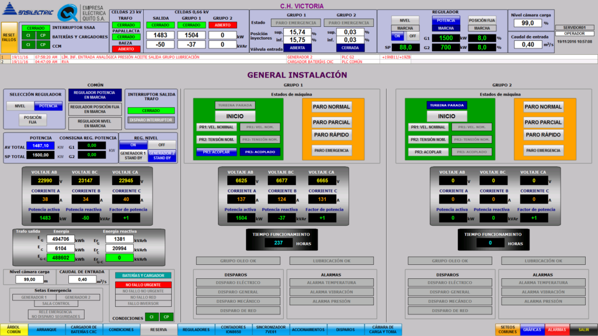Image resolution: width=598 pixels, height=336 pixels.
Task: Open the GRÁFICAS tab
Action: (532, 330)
